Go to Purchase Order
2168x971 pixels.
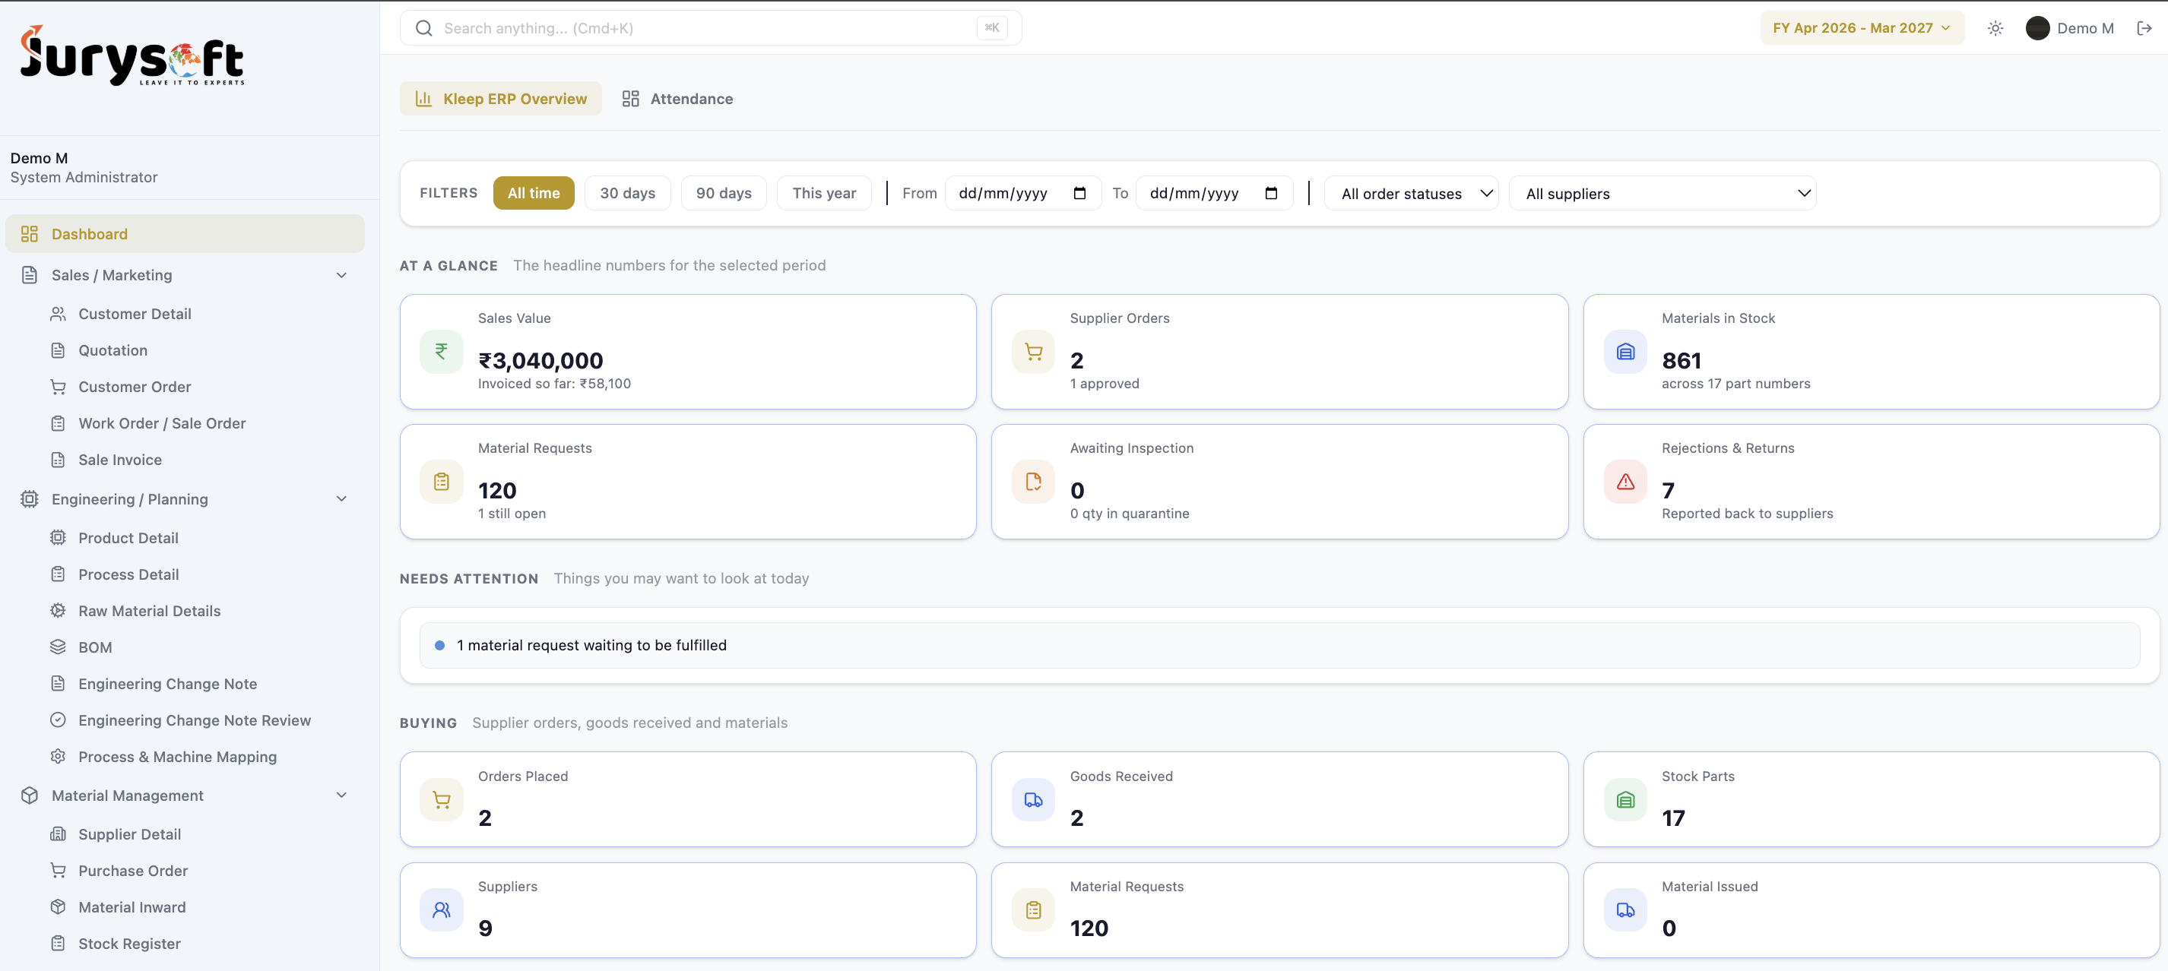click(x=133, y=871)
